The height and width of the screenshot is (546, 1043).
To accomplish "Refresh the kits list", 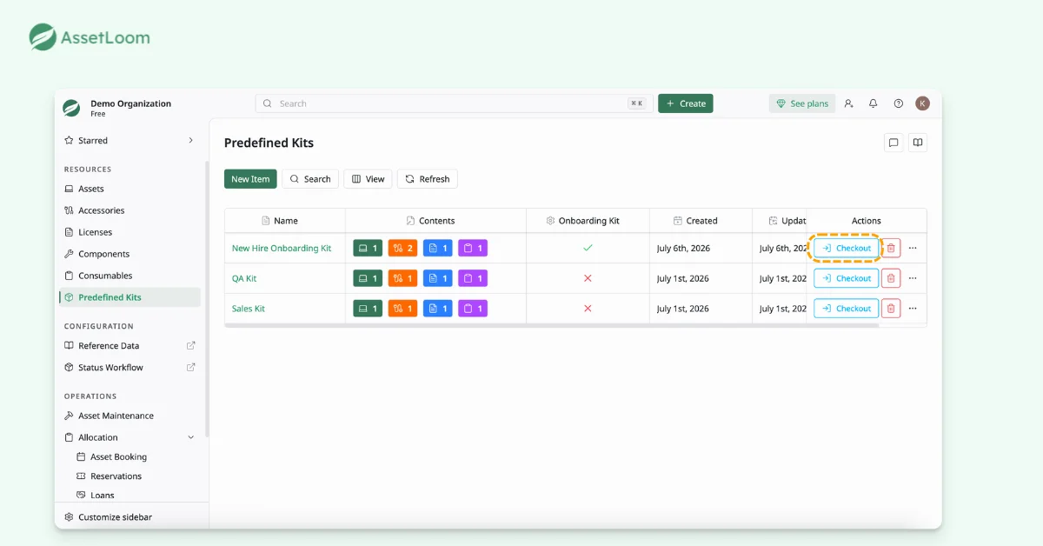I will coord(428,179).
